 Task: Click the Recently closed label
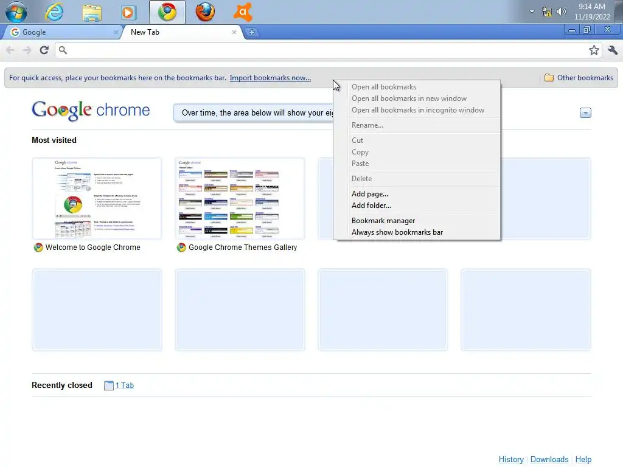coord(62,385)
